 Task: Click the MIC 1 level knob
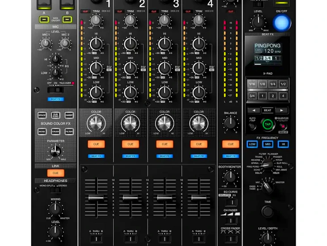(x=46, y=43)
